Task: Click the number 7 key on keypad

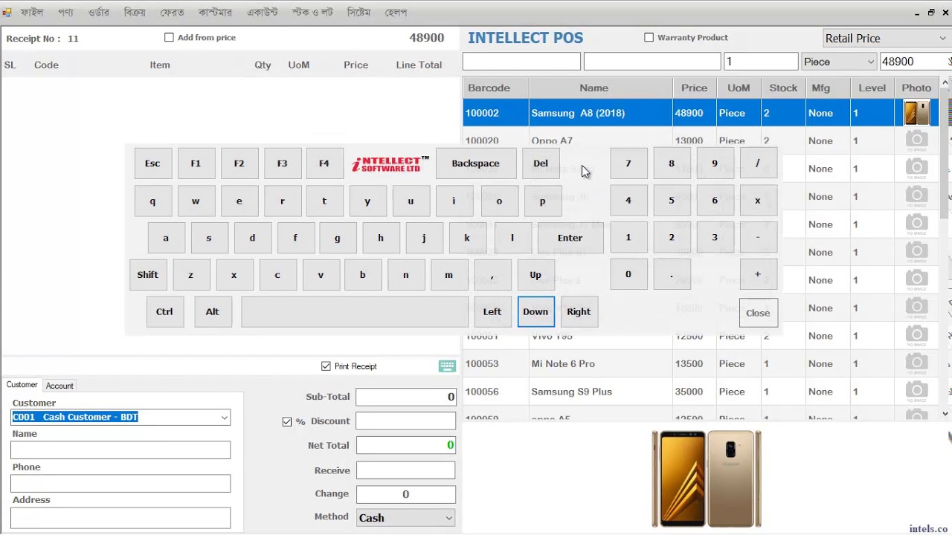Action: point(628,163)
